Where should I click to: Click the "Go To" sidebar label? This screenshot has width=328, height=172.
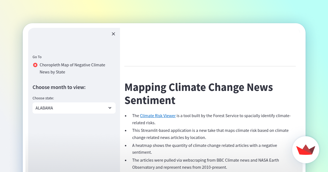click(x=37, y=57)
